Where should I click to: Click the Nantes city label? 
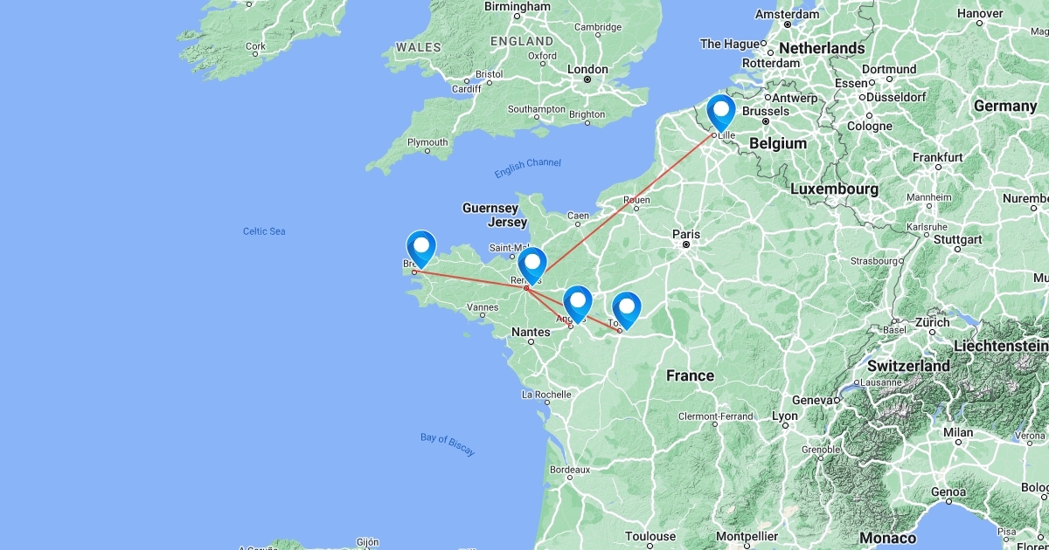pos(531,331)
